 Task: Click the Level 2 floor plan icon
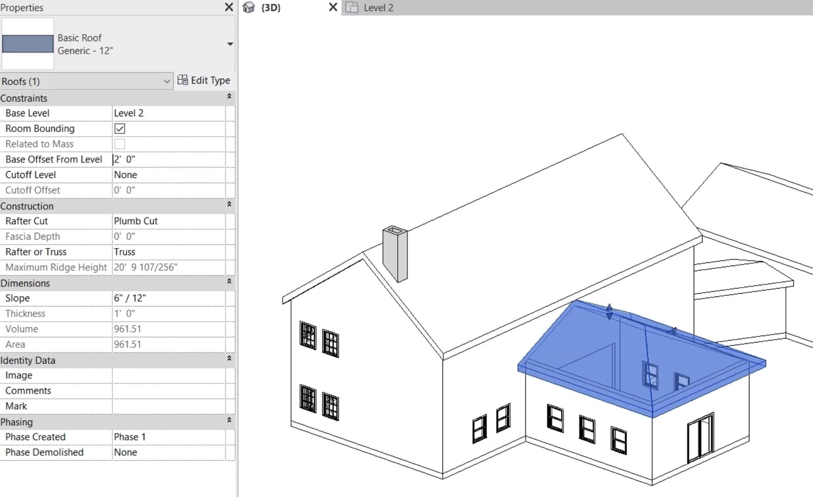pos(352,8)
